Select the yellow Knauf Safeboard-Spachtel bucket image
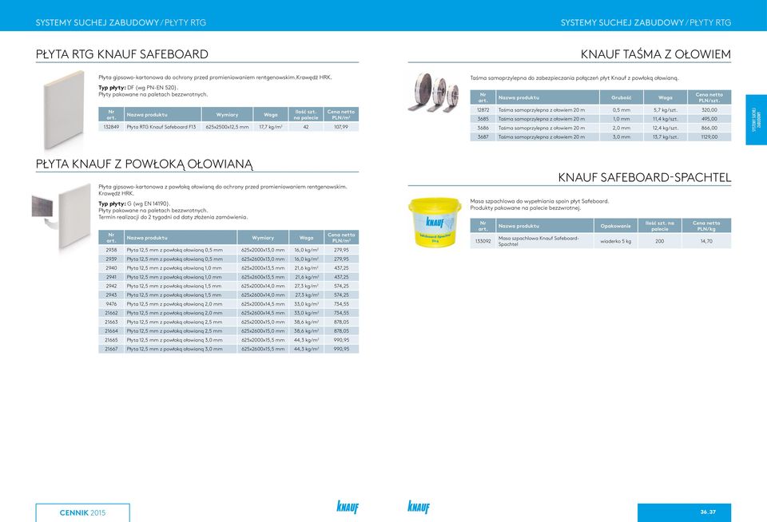The width and height of the screenshot is (767, 522). pos(435,222)
